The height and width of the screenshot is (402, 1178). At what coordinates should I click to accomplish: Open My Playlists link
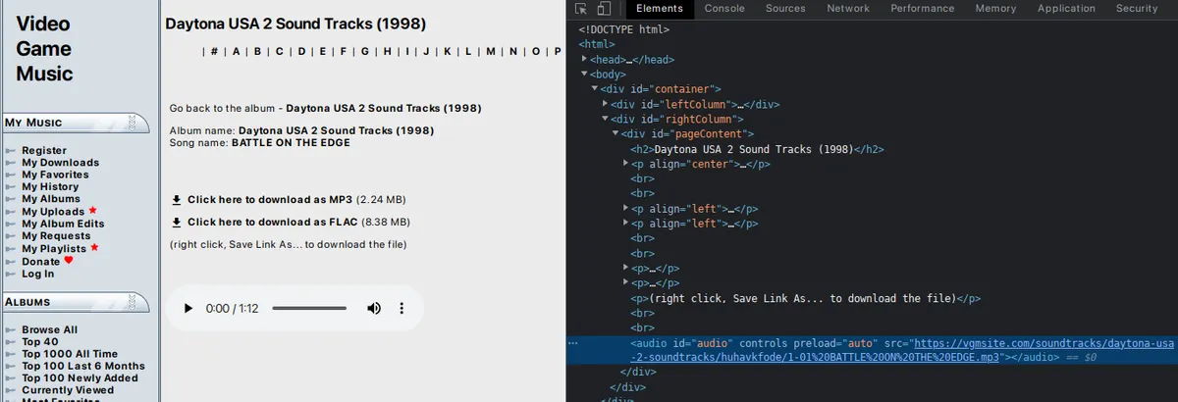pos(54,249)
